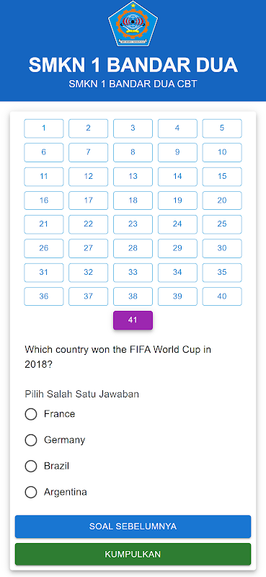Jump to question number 19
This screenshot has height=577, width=266.
(x=177, y=201)
